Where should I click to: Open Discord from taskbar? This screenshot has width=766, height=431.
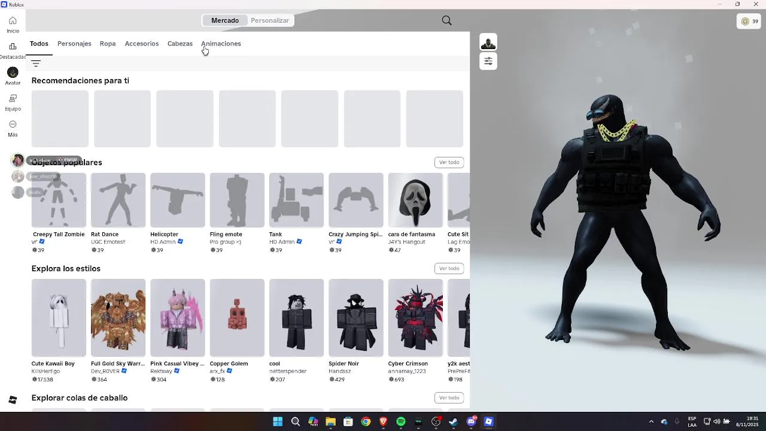click(x=471, y=421)
